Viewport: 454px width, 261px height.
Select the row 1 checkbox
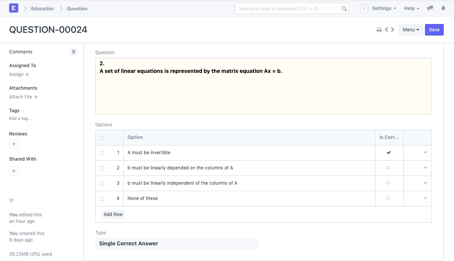coord(101,153)
